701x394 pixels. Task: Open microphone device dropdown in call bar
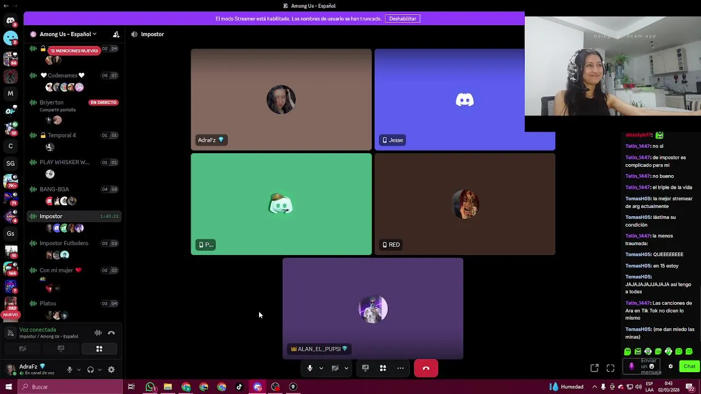click(x=321, y=368)
